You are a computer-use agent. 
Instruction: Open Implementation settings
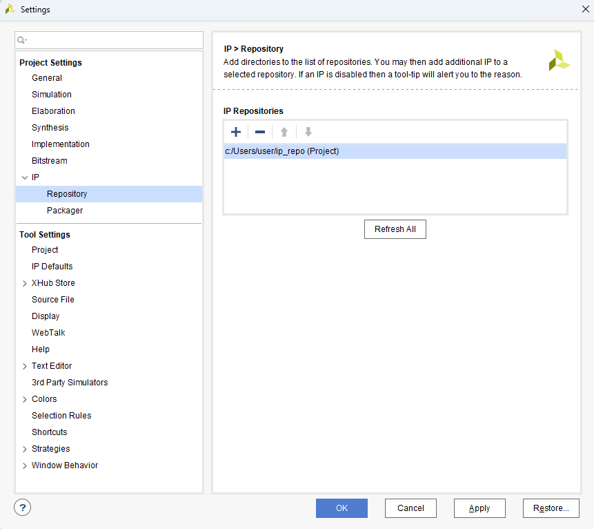click(x=60, y=144)
